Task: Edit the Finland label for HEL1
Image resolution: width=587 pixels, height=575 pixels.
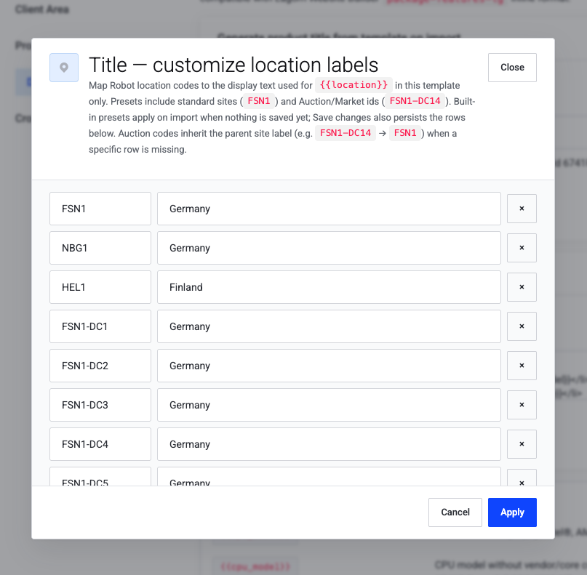Action: coord(329,287)
